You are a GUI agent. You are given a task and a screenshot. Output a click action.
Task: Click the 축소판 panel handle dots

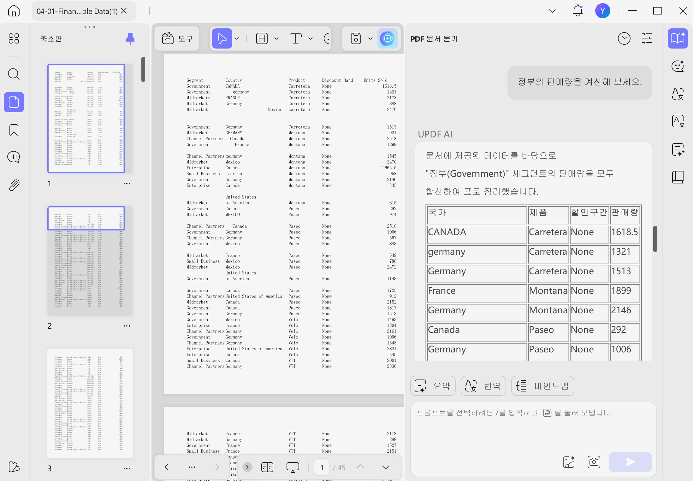pyautogui.click(x=90, y=27)
